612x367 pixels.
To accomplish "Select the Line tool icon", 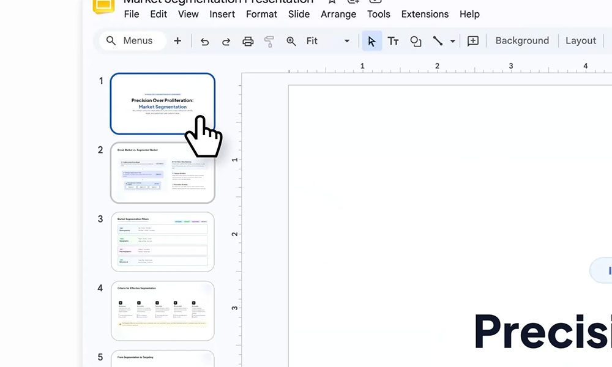I will click(438, 41).
